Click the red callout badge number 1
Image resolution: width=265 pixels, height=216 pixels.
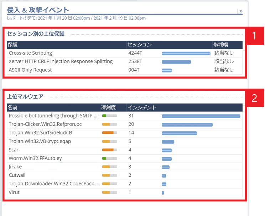point(254,36)
